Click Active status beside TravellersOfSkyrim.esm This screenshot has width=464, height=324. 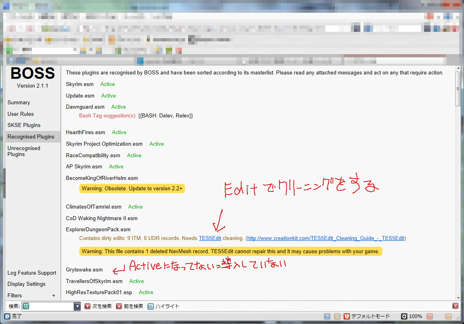tap(136, 281)
